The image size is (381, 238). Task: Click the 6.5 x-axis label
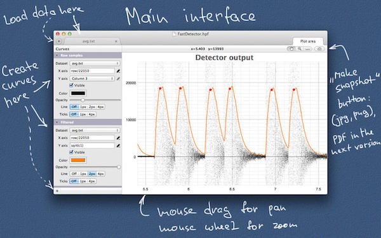(232, 189)
